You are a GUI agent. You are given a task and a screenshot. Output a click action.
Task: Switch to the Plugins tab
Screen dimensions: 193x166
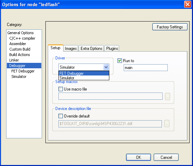tap(112, 49)
